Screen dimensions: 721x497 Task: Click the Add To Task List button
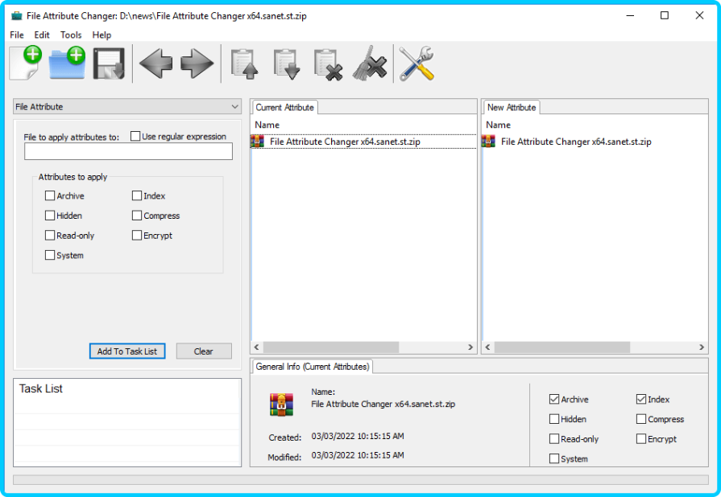pos(126,351)
